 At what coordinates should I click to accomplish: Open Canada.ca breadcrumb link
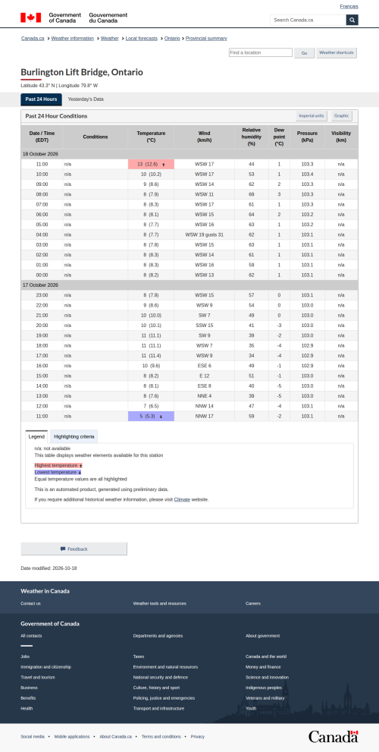pos(33,39)
